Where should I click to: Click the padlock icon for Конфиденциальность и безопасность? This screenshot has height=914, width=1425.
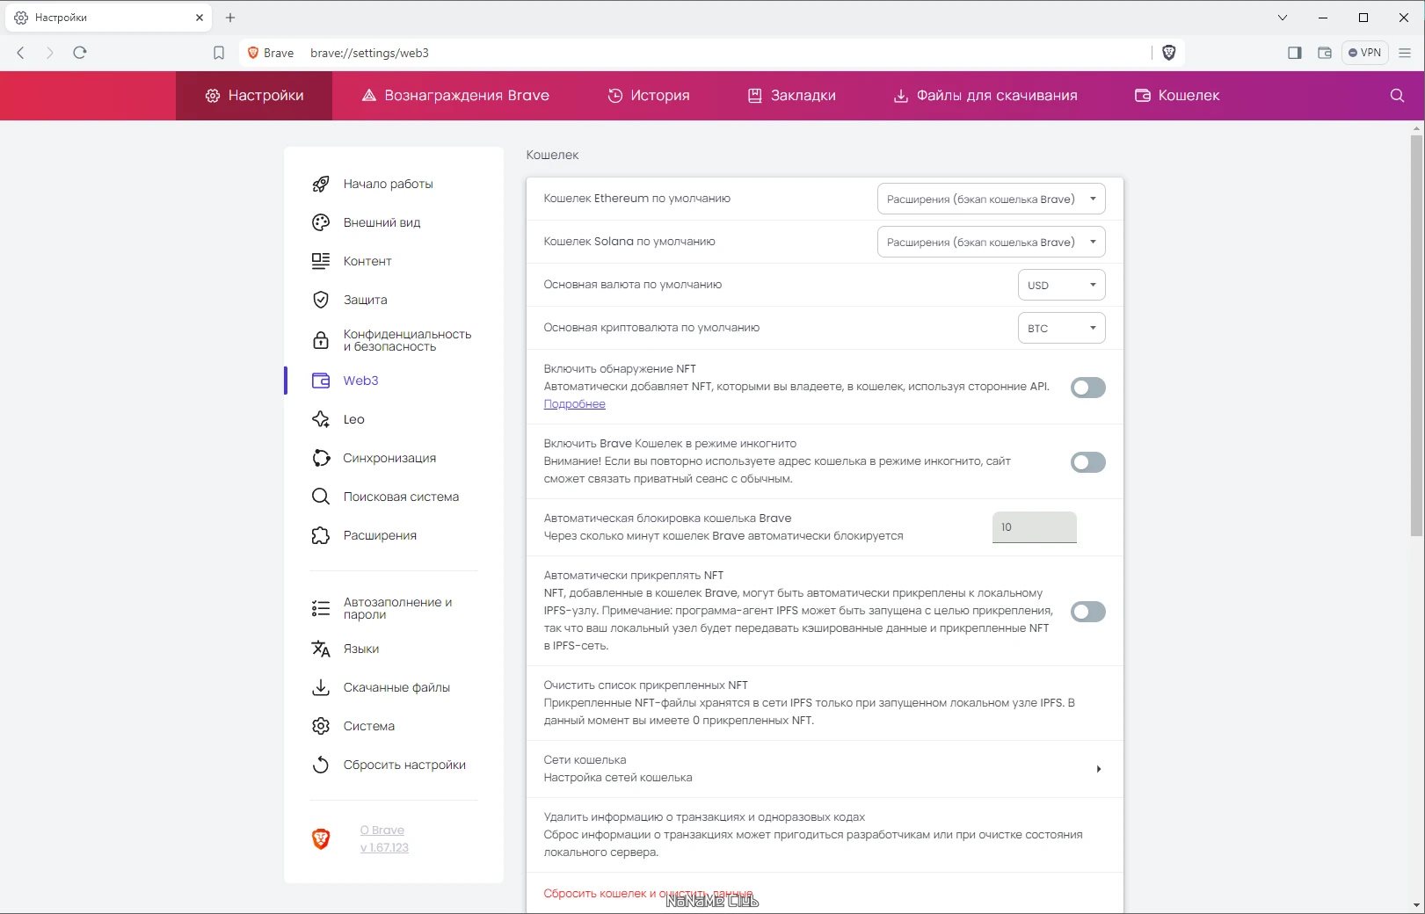321,340
